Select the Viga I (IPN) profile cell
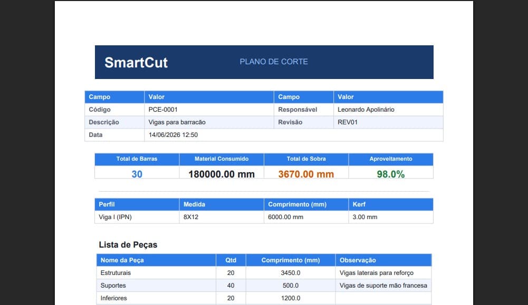Screen dimensions: 528x305 click(115, 217)
